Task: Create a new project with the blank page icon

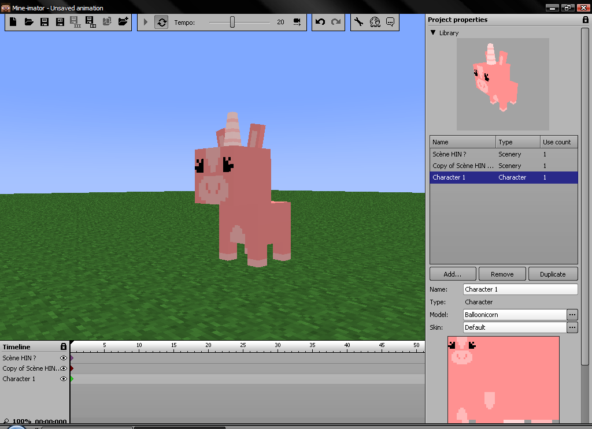Action: 13,22
